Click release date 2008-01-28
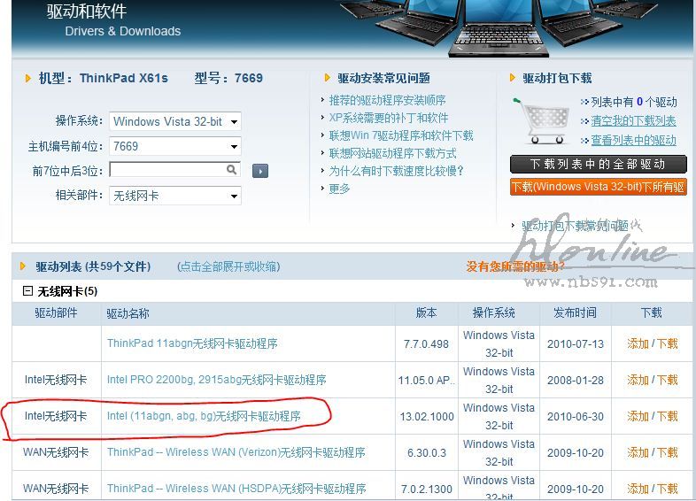The width and height of the screenshot is (696, 501). (x=576, y=381)
